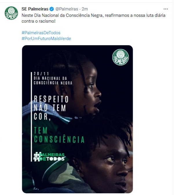Click the #PalmeirasDeTodos logo in the image
The image size is (174, 195).
(x=49, y=157)
